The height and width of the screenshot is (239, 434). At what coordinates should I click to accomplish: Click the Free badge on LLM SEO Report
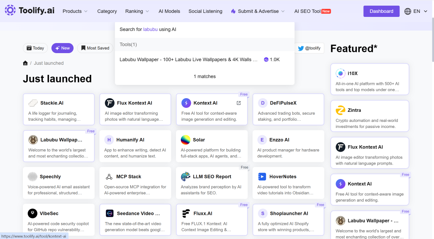244,167
